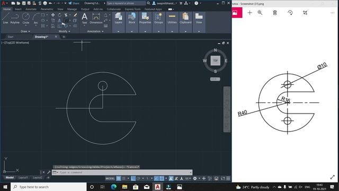Viewport: 339px width, 191px height.
Task: Toggle drawing grid display in the status bar
Action: tap(119, 178)
